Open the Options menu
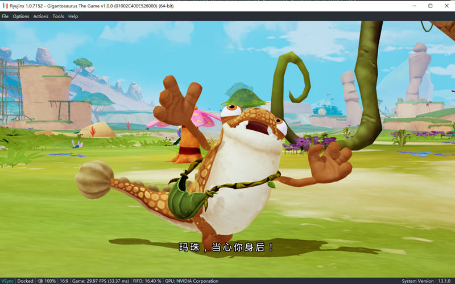 click(x=21, y=17)
